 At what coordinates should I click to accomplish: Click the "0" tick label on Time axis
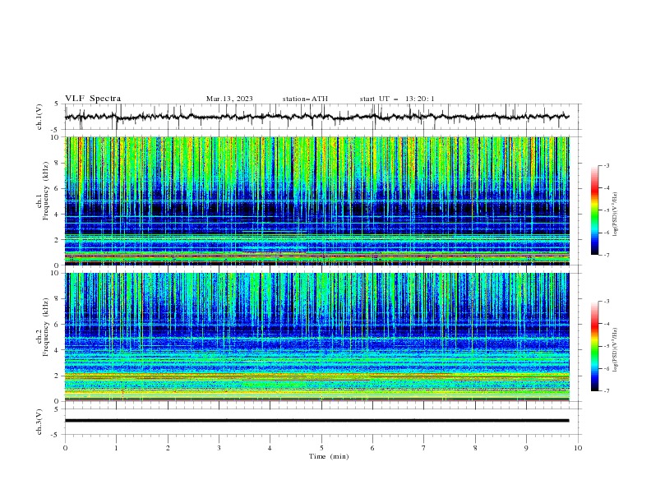coord(65,448)
